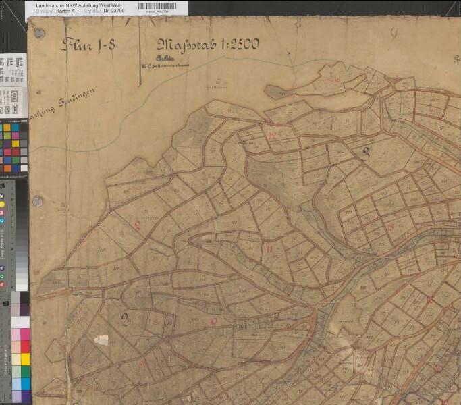Click the signature text 'Nr. 23700'
The image size is (461, 405).
coord(114,11)
